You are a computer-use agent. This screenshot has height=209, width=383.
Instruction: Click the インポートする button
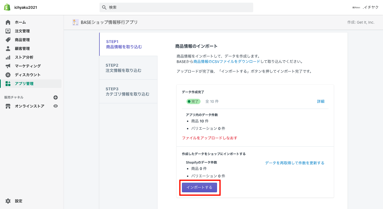tap(199, 187)
